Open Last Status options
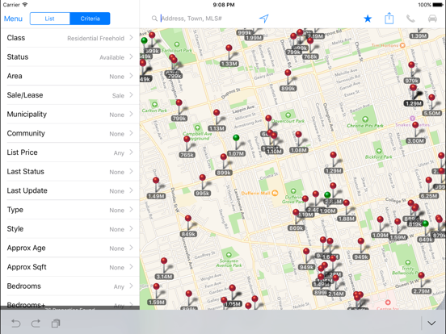 coord(70,171)
